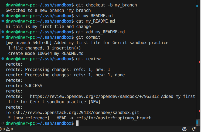Click marker dot beside git review command
Viewport: 201px width, 132px height.
(3, 59)
